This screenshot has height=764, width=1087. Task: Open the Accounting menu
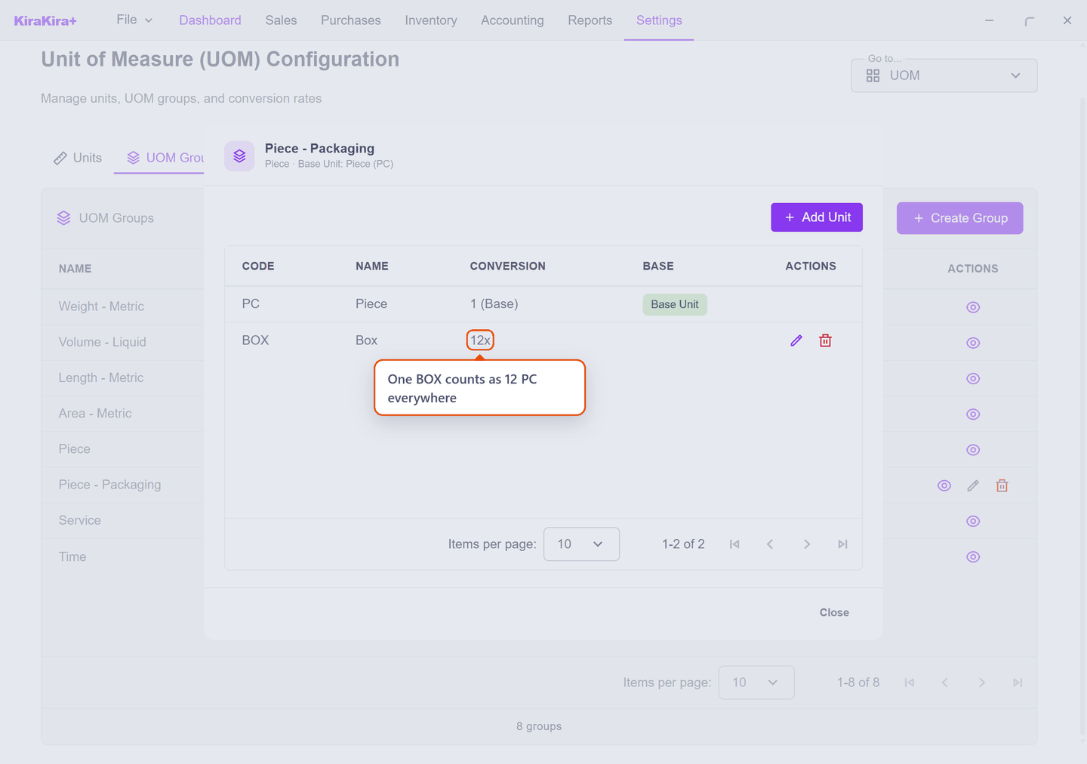pos(513,20)
